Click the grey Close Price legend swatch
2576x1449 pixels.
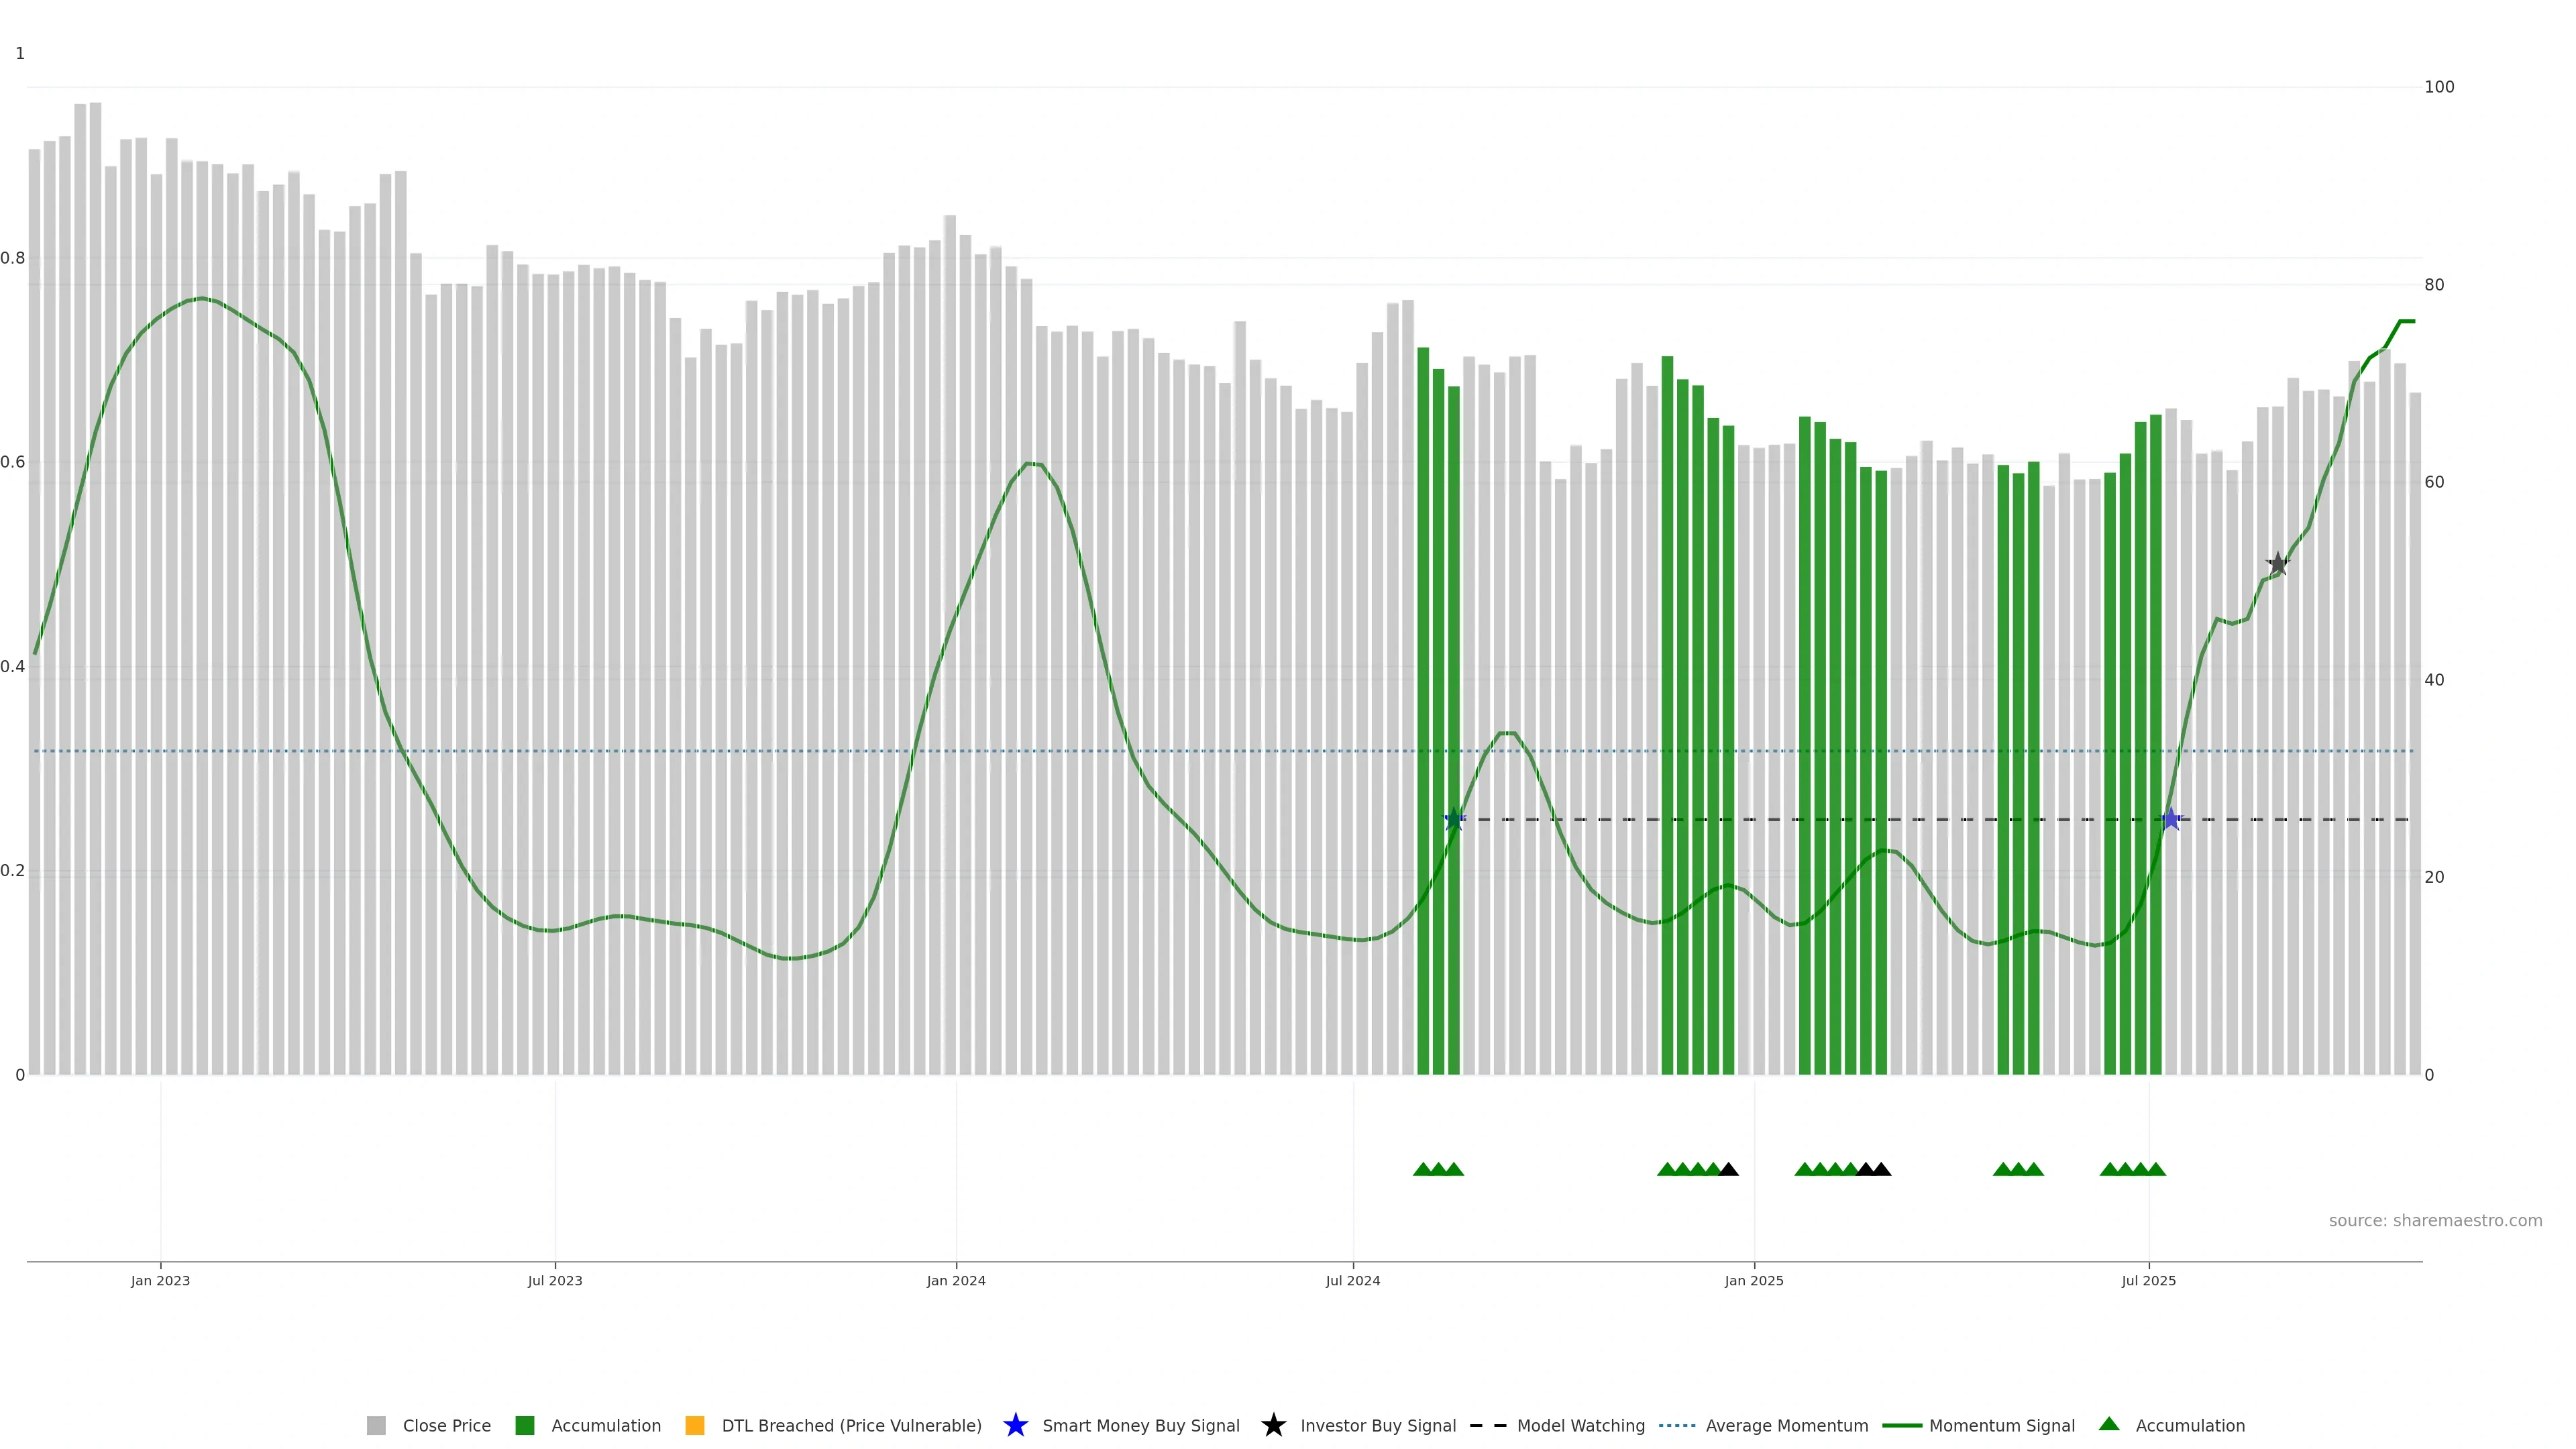376,1425
